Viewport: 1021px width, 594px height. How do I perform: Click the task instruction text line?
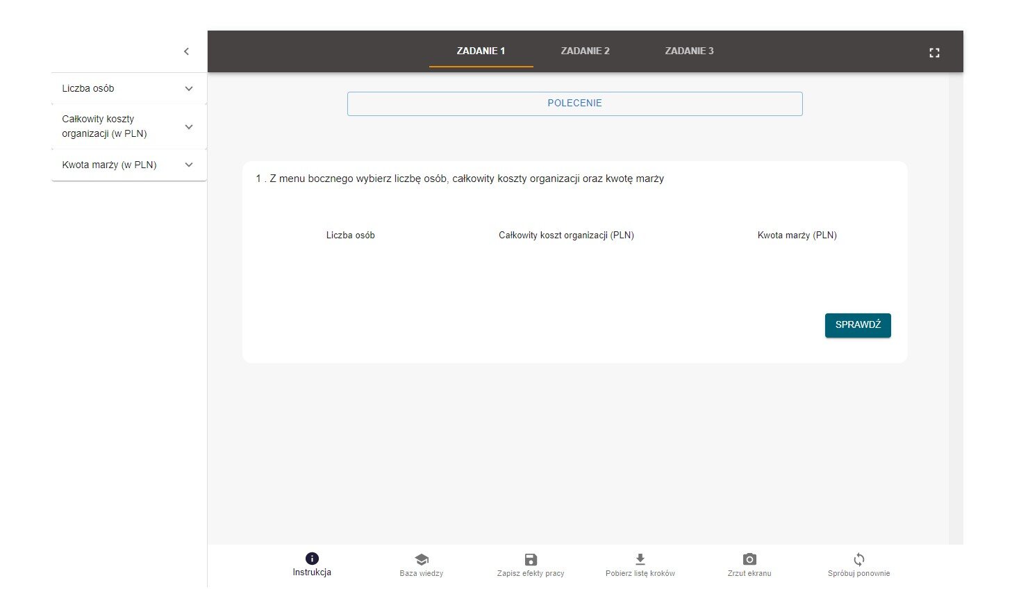pyautogui.click(x=460, y=179)
